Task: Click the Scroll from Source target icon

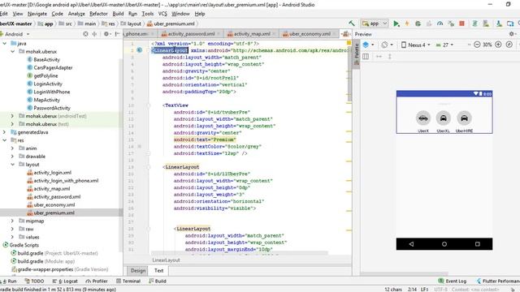Action: [x=85, y=34]
